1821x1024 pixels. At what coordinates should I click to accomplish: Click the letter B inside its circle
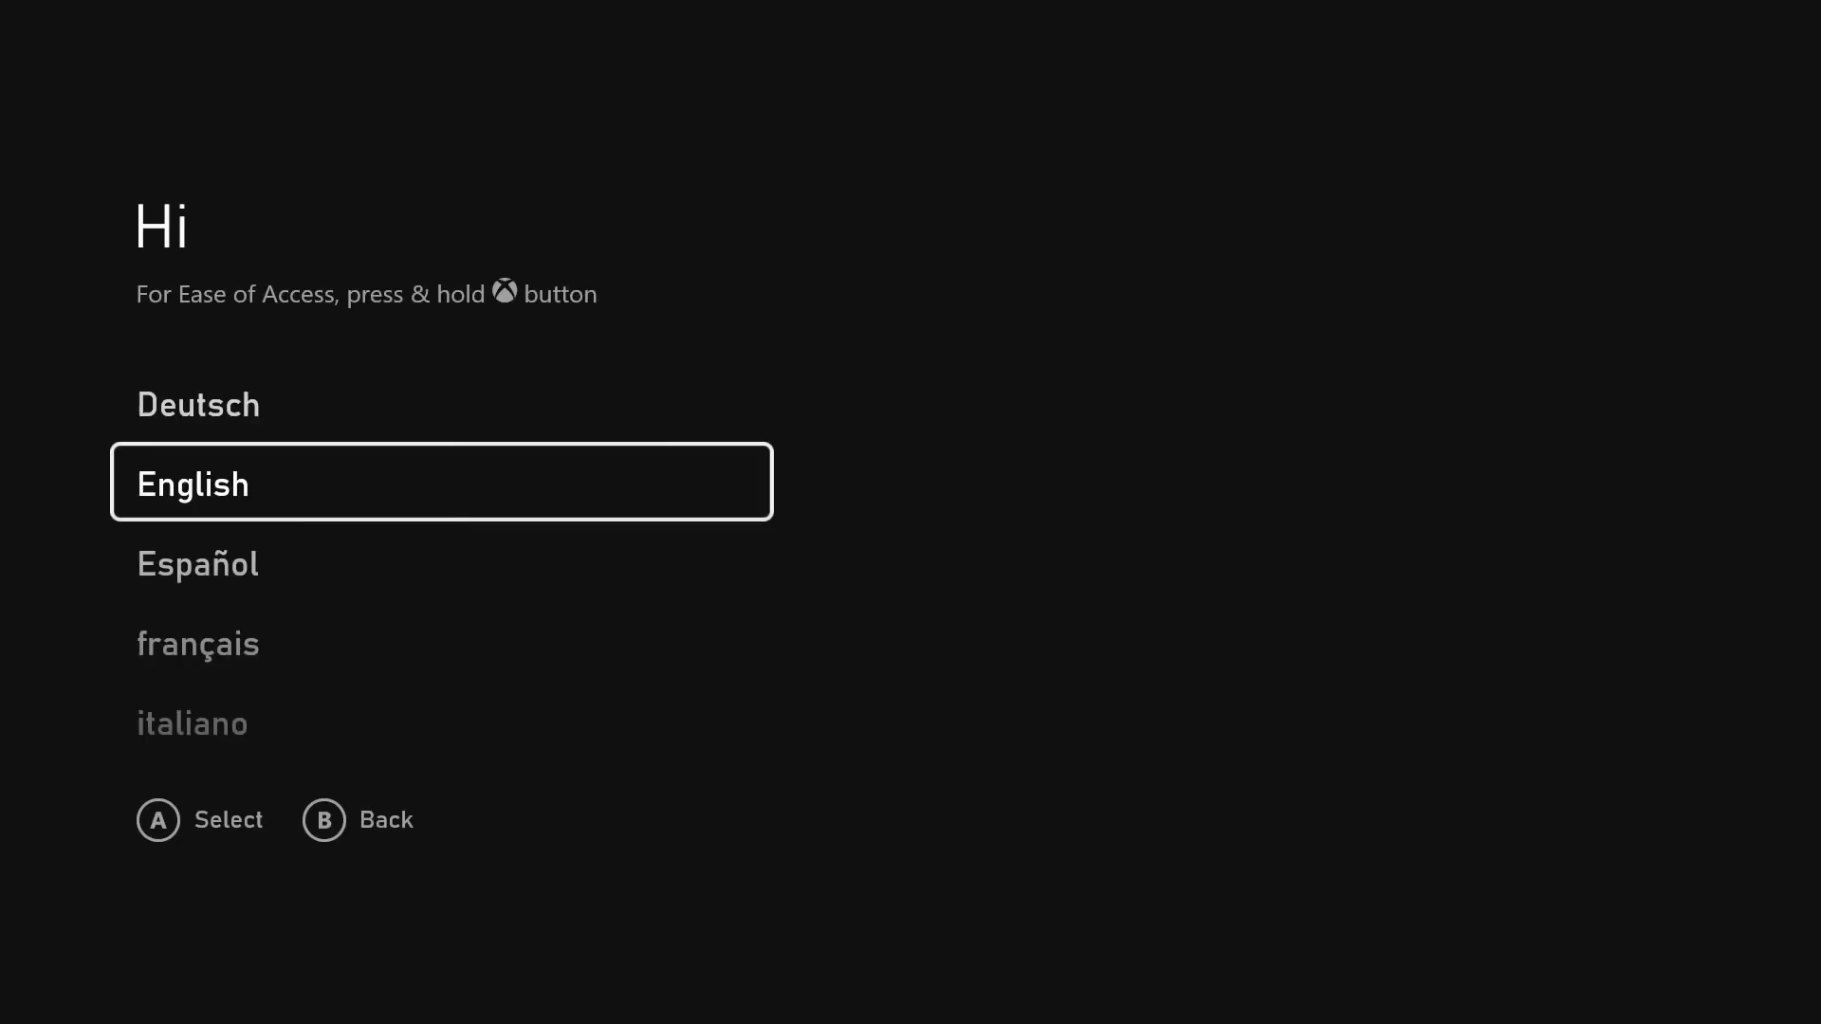tap(324, 821)
